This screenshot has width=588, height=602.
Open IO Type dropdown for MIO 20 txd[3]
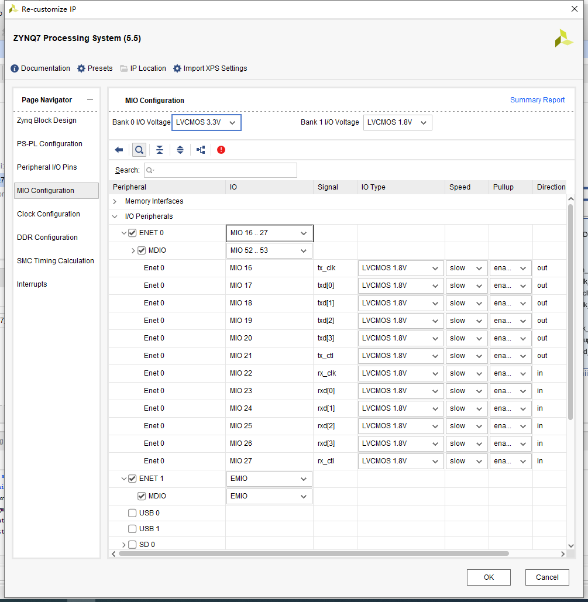pos(401,338)
